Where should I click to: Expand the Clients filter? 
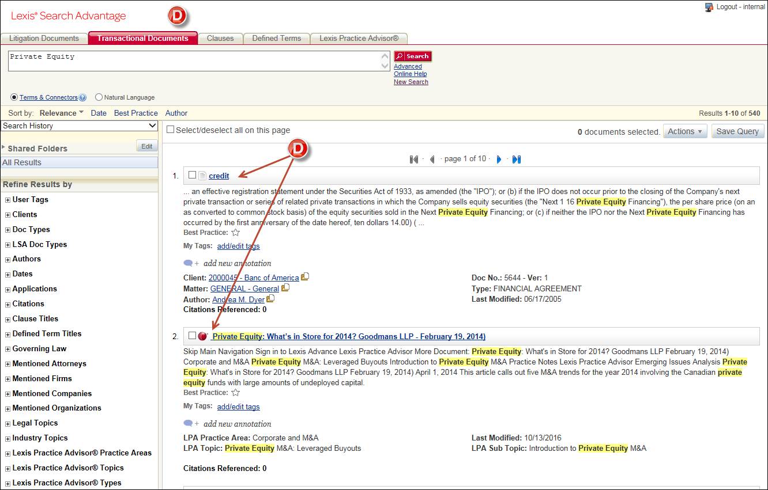pyautogui.click(x=7, y=215)
